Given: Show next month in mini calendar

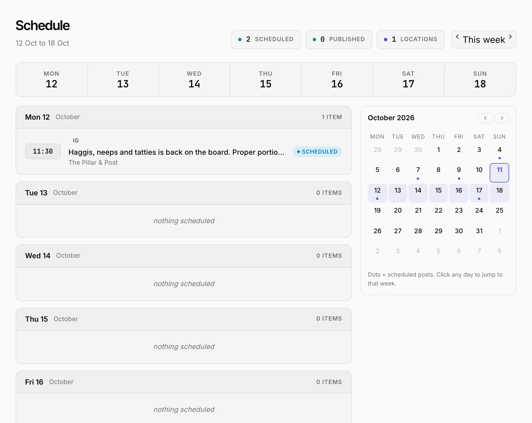Looking at the screenshot, I should (502, 118).
